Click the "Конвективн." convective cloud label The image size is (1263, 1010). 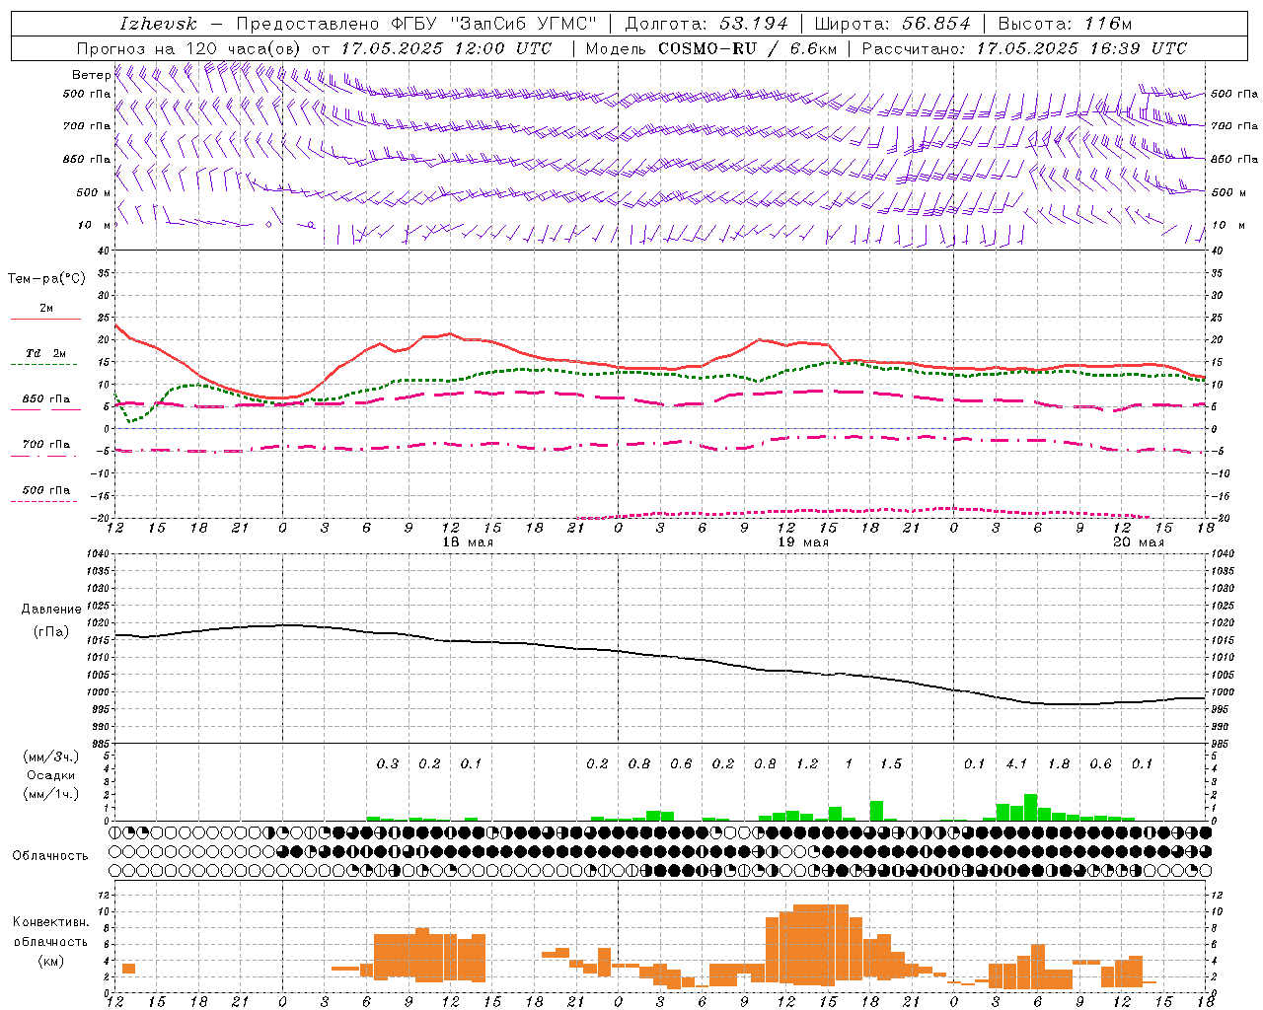tap(50, 922)
